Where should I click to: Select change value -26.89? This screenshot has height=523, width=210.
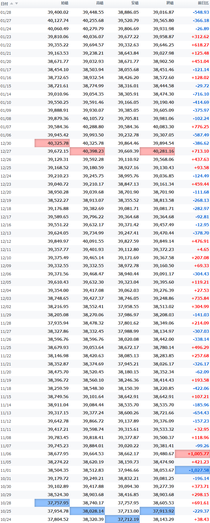(x=202, y=29)
